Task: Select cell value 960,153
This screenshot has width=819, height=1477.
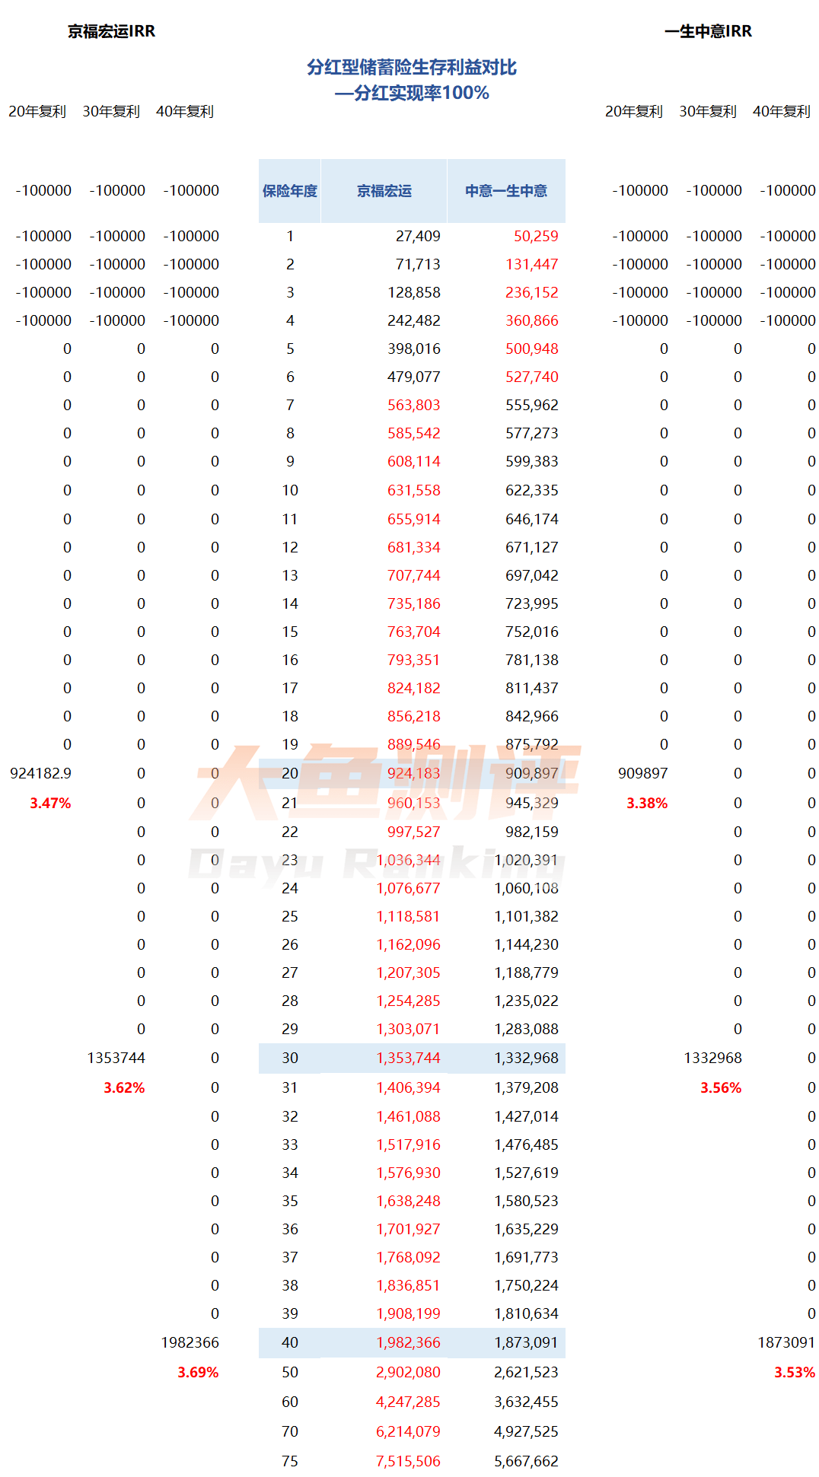Action: coord(414,803)
